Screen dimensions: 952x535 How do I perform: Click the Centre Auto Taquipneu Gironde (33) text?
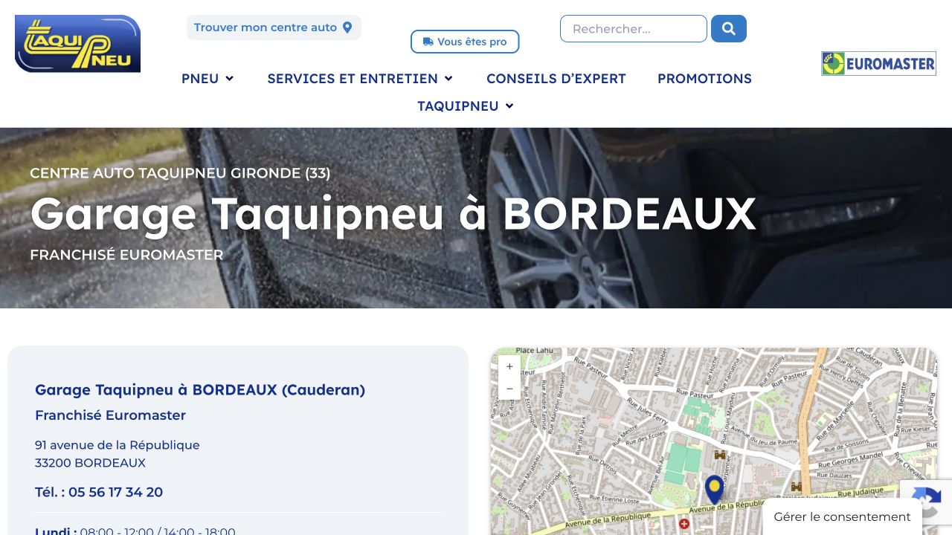coord(180,173)
